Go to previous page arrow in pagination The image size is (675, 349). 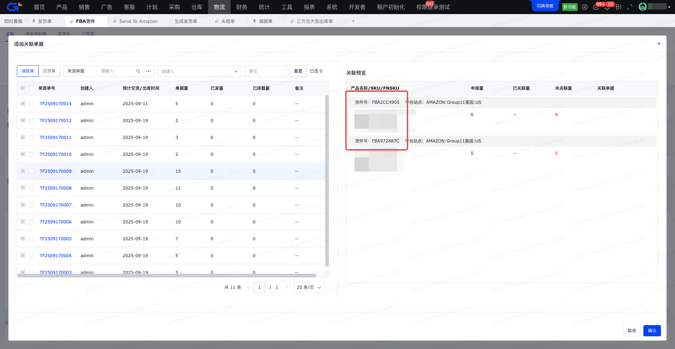pos(248,287)
